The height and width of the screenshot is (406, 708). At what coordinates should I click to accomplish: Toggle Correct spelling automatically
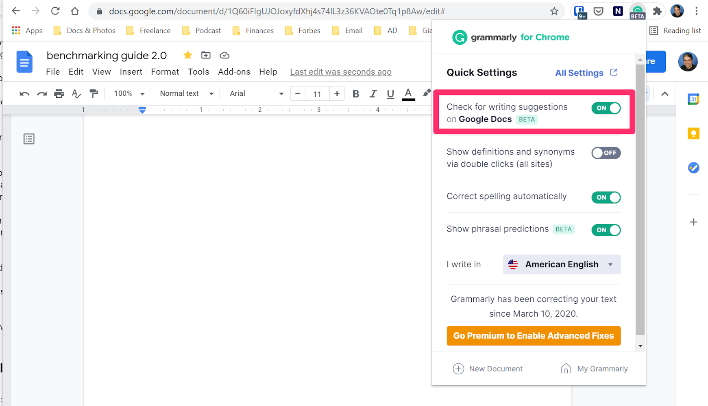606,197
